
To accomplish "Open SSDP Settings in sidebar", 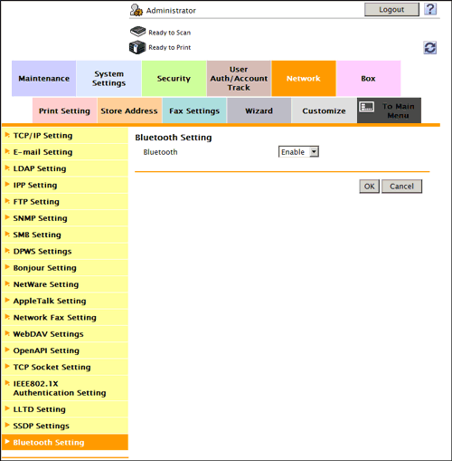I will (65, 426).
